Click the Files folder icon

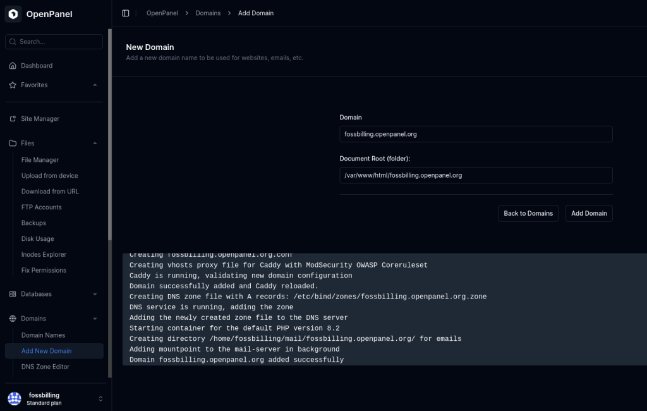pyautogui.click(x=13, y=144)
